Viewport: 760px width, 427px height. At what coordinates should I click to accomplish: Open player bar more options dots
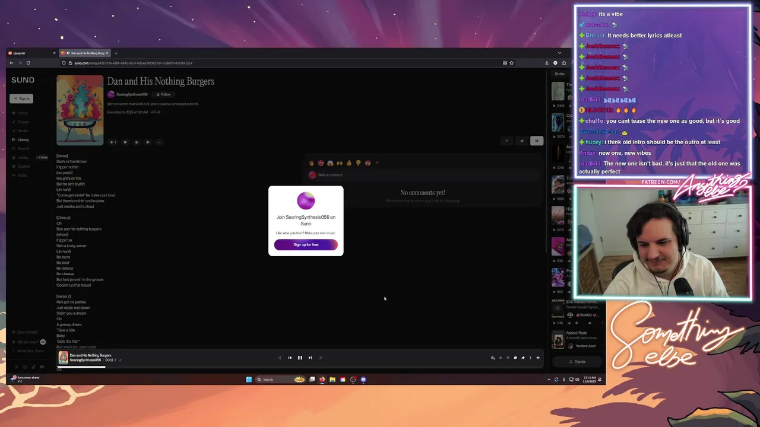tap(530, 358)
